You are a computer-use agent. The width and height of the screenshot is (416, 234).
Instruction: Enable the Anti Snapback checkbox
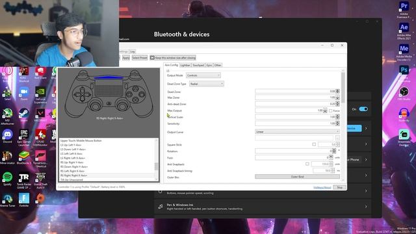pyautogui.click(x=307, y=164)
